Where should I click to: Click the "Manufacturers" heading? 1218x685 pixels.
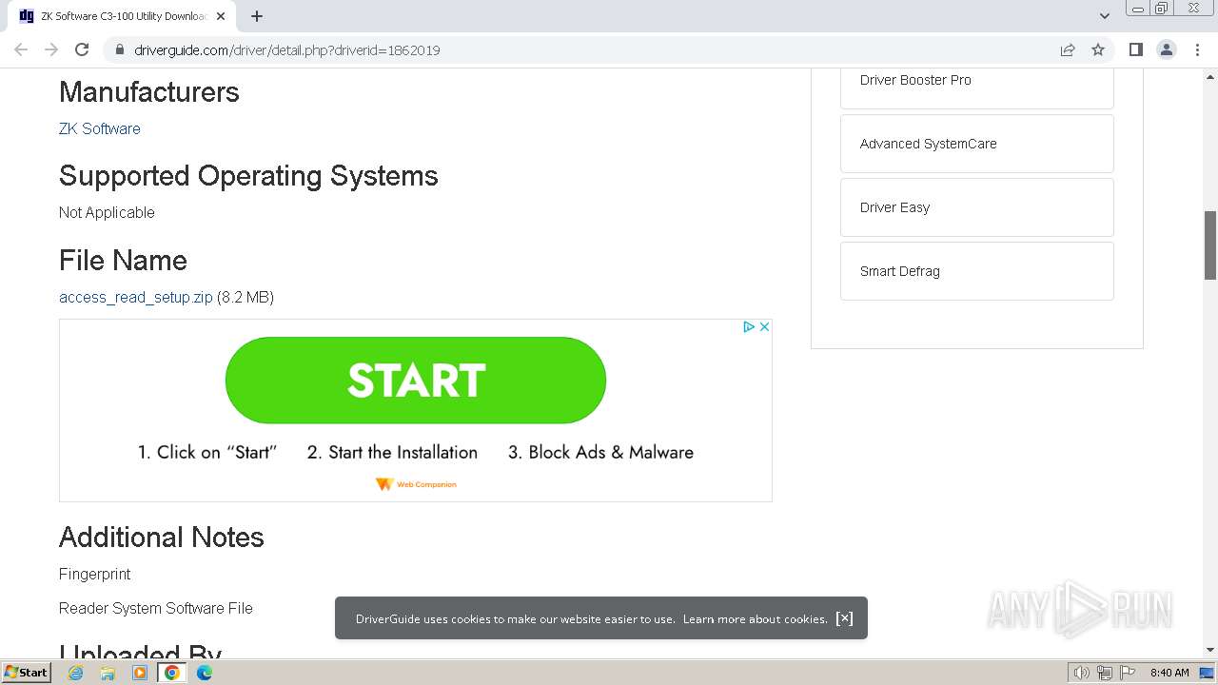[149, 92]
